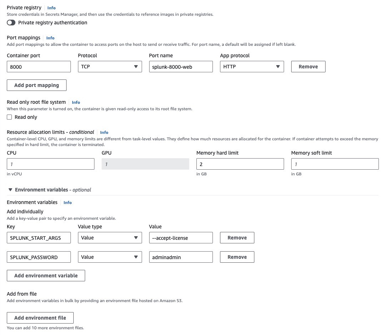The height and width of the screenshot is (335, 381).
Task: Check the Read only checkbox
Action: pos(9,117)
